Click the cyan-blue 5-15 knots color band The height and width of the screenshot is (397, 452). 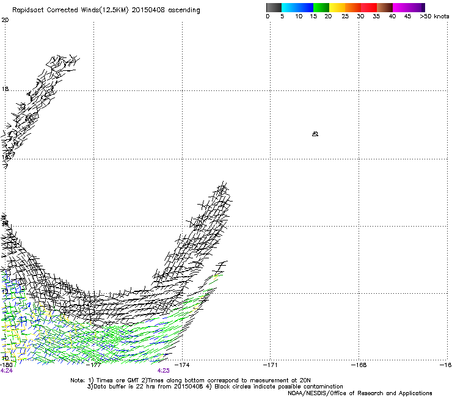297,7
